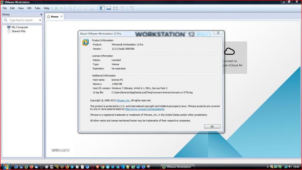Toggle the Library sidebar view button
Viewport: 302px width, 170px height.
pyautogui.click(x=102, y=8)
